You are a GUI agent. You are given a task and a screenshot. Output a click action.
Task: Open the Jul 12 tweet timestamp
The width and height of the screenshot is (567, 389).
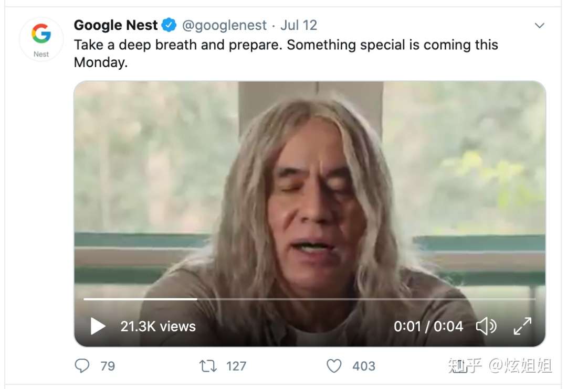tap(299, 25)
